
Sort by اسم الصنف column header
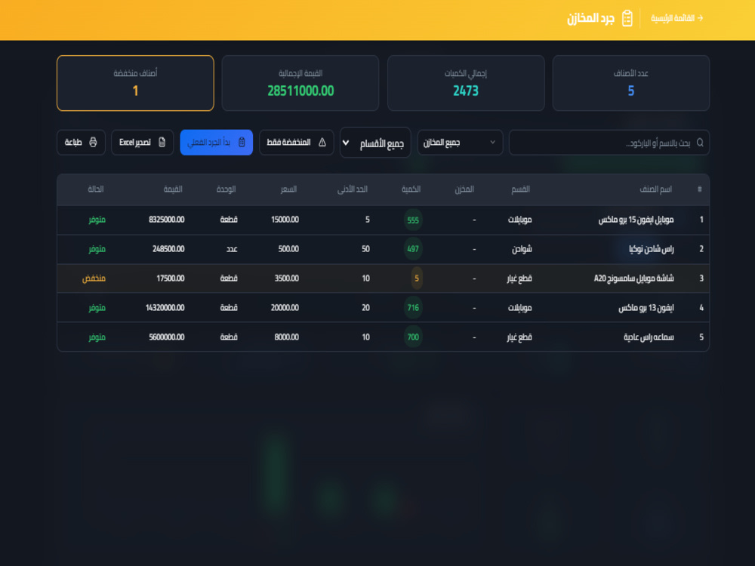(x=655, y=189)
